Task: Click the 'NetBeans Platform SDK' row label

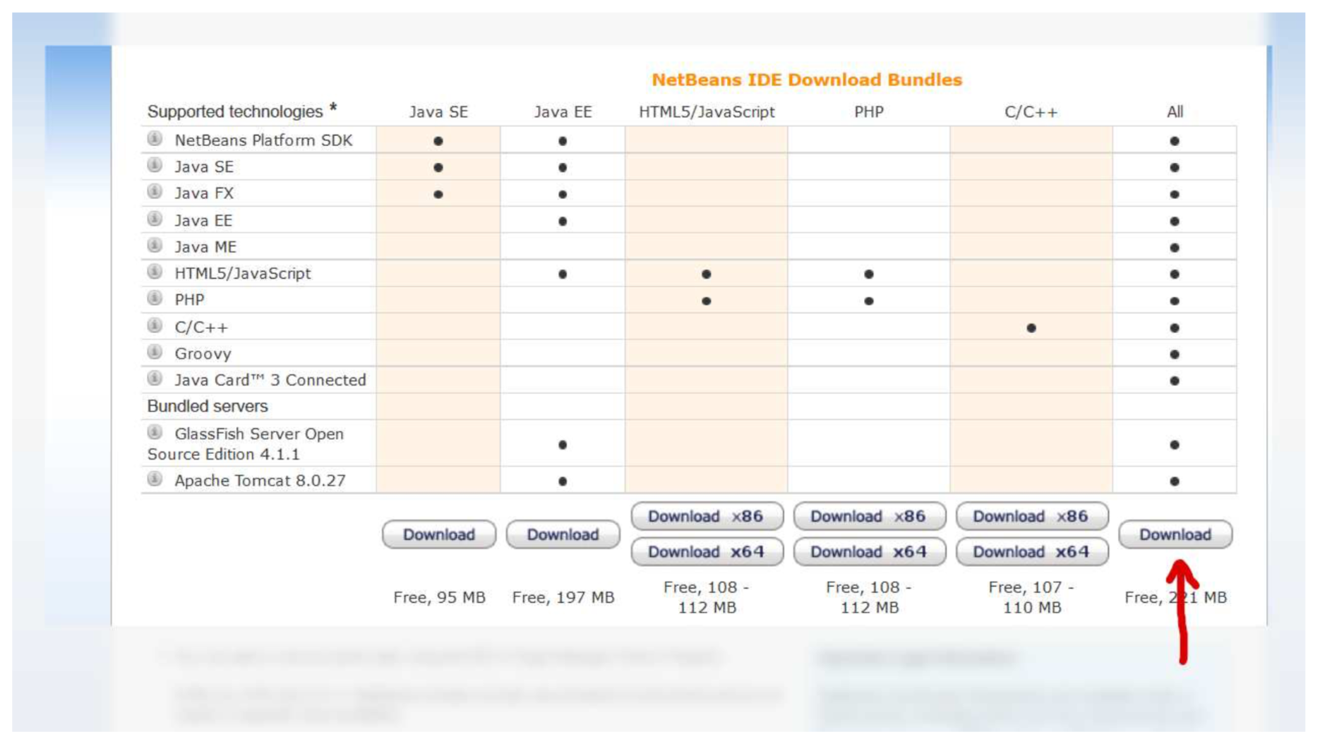Action: (x=263, y=140)
